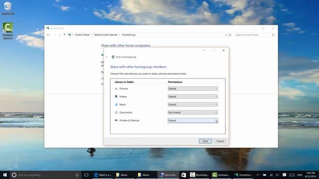Click the Library or folder column header
This screenshot has height=179, width=319.
pos(124,82)
